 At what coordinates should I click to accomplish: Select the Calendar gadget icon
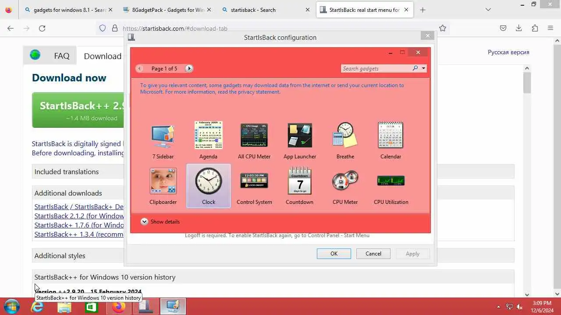pos(391,135)
